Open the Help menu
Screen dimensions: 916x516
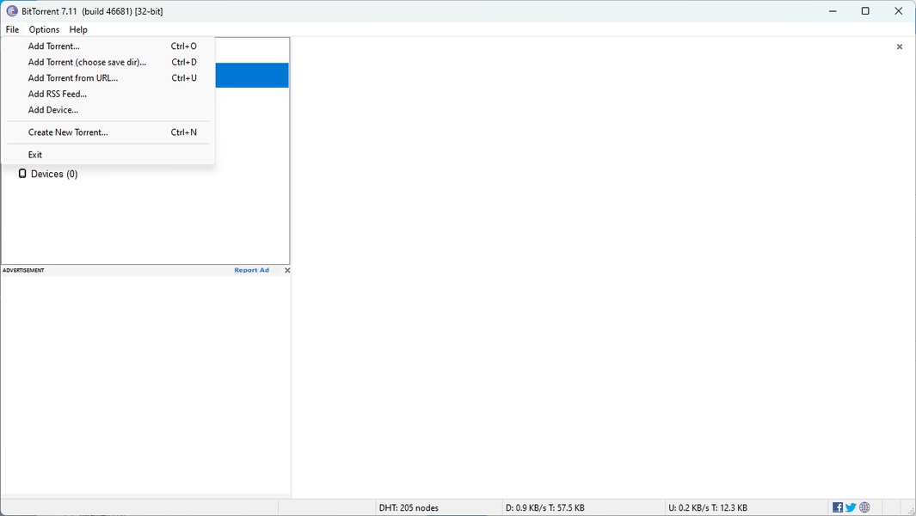tap(77, 29)
